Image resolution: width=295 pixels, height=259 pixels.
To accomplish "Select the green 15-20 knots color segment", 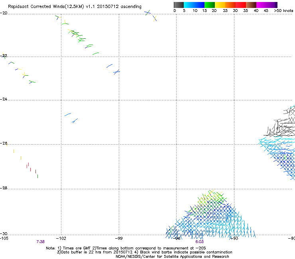I will (210, 5).
